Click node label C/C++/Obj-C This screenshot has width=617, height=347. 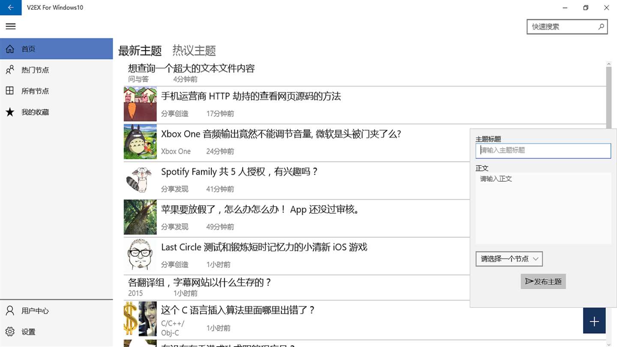(173, 328)
